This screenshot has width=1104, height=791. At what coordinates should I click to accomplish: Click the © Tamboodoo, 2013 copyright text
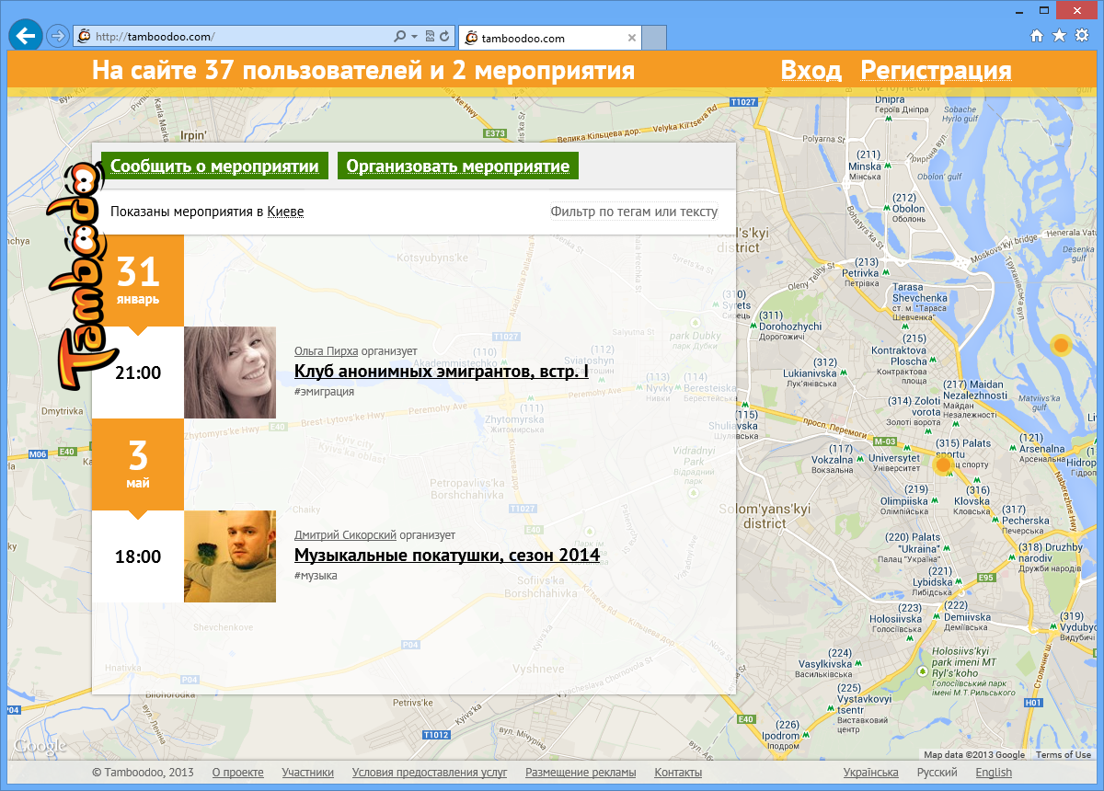point(143,773)
